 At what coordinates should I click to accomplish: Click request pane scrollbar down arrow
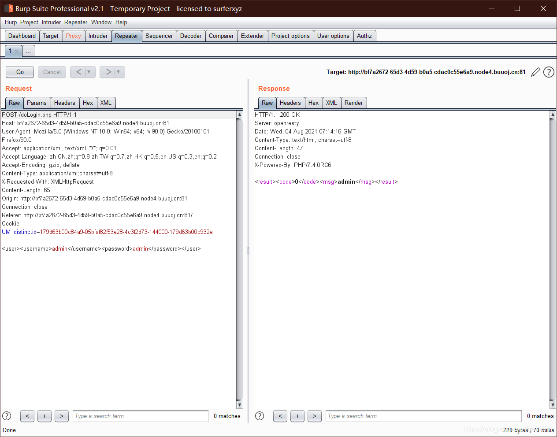click(x=239, y=405)
